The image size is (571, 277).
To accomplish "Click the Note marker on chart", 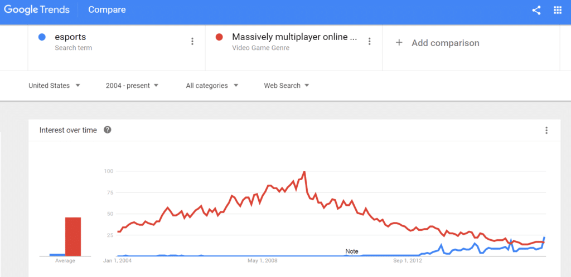I will pos(352,251).
